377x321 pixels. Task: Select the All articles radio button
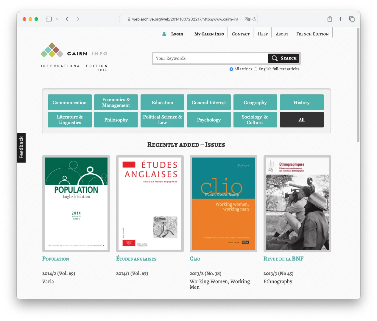(231, 69)
